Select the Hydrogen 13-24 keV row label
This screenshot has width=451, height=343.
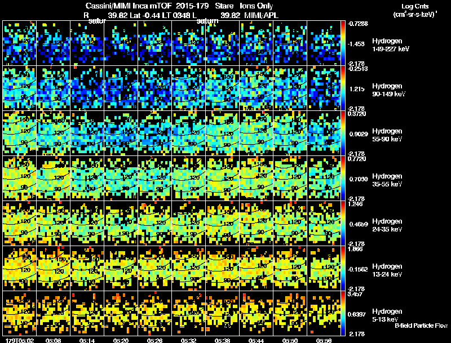[387, 270]
